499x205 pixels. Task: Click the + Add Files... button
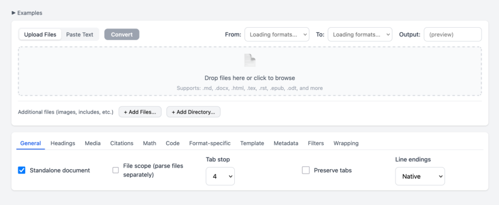click(140, 112)
